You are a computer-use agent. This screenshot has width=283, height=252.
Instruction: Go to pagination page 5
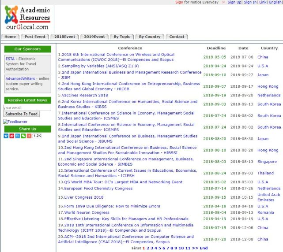[160, 248]
